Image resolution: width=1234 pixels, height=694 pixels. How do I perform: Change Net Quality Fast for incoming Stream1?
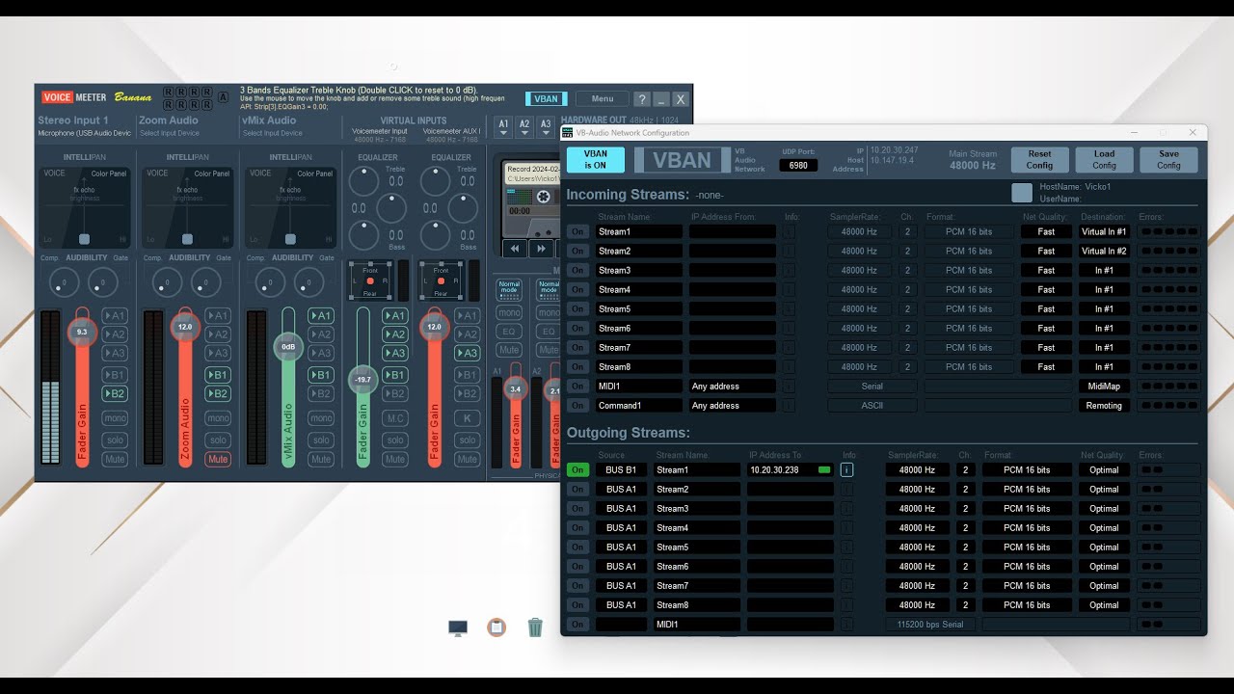tap(1046, 231)
